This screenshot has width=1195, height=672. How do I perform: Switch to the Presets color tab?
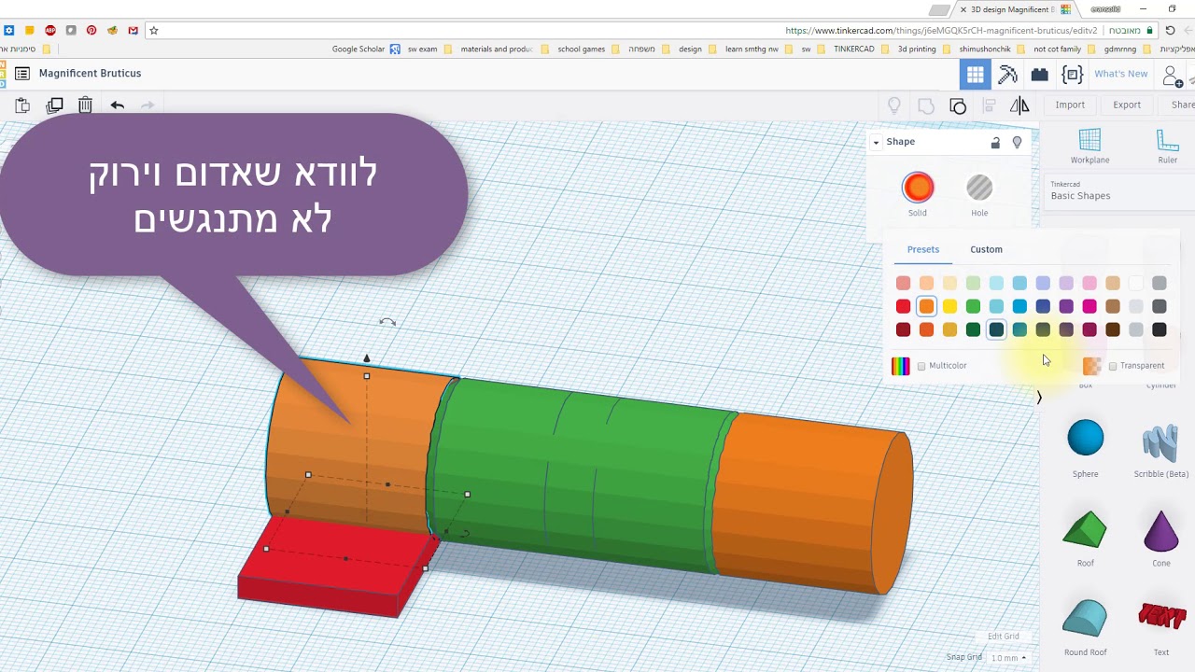[x=923, y=249]
